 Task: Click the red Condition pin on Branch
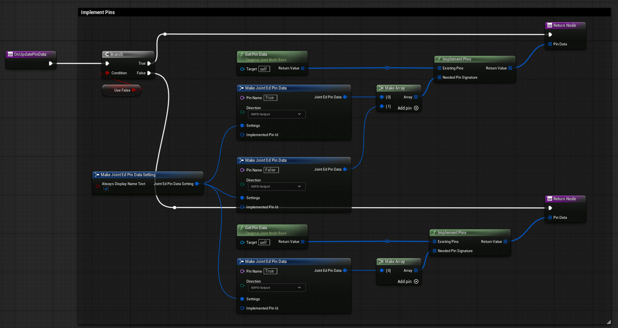tap(107, 73)
